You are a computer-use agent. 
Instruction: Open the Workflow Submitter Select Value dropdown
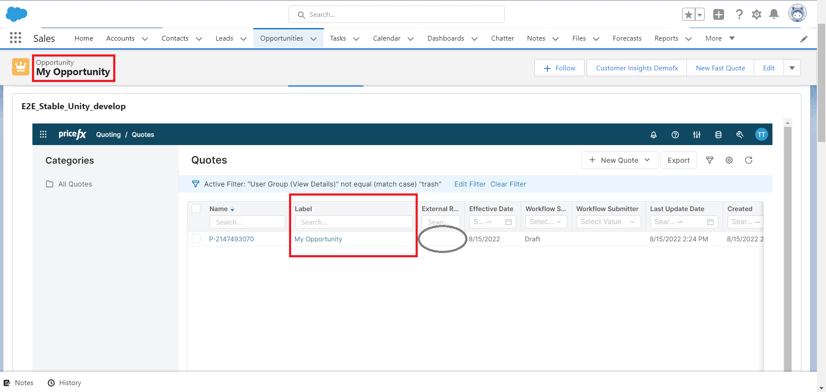coord(607,222)
